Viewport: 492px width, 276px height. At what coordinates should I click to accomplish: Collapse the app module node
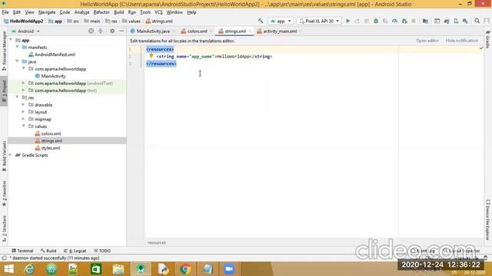coord(11,40)
